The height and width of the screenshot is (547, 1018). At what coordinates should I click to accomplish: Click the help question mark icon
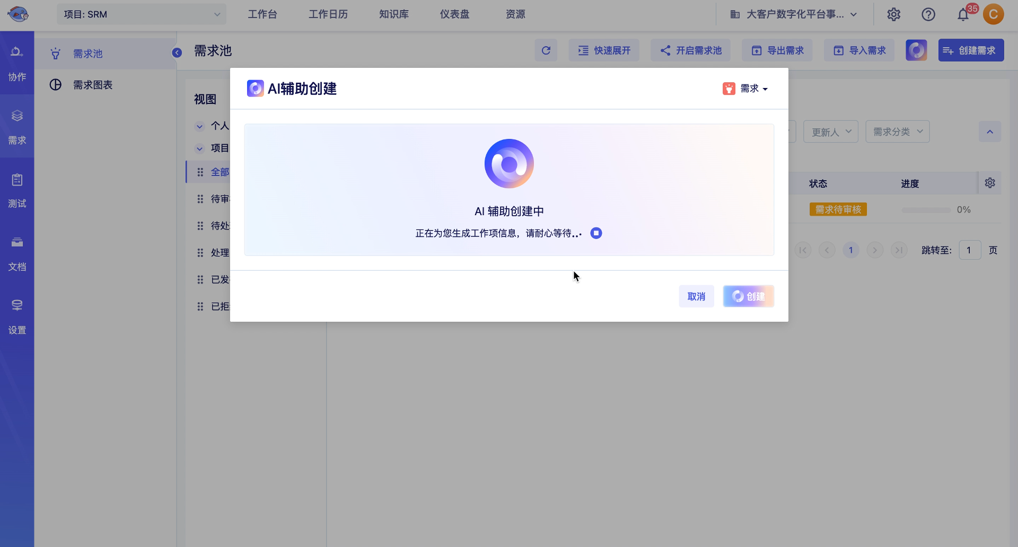coord(928,15)
